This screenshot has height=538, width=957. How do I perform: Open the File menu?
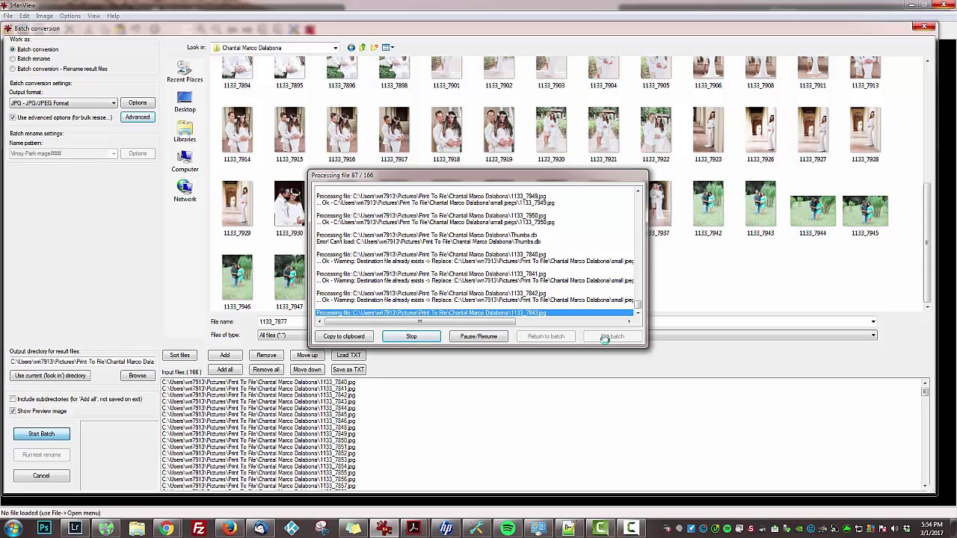pyautogui.click(x=7, y=16)
